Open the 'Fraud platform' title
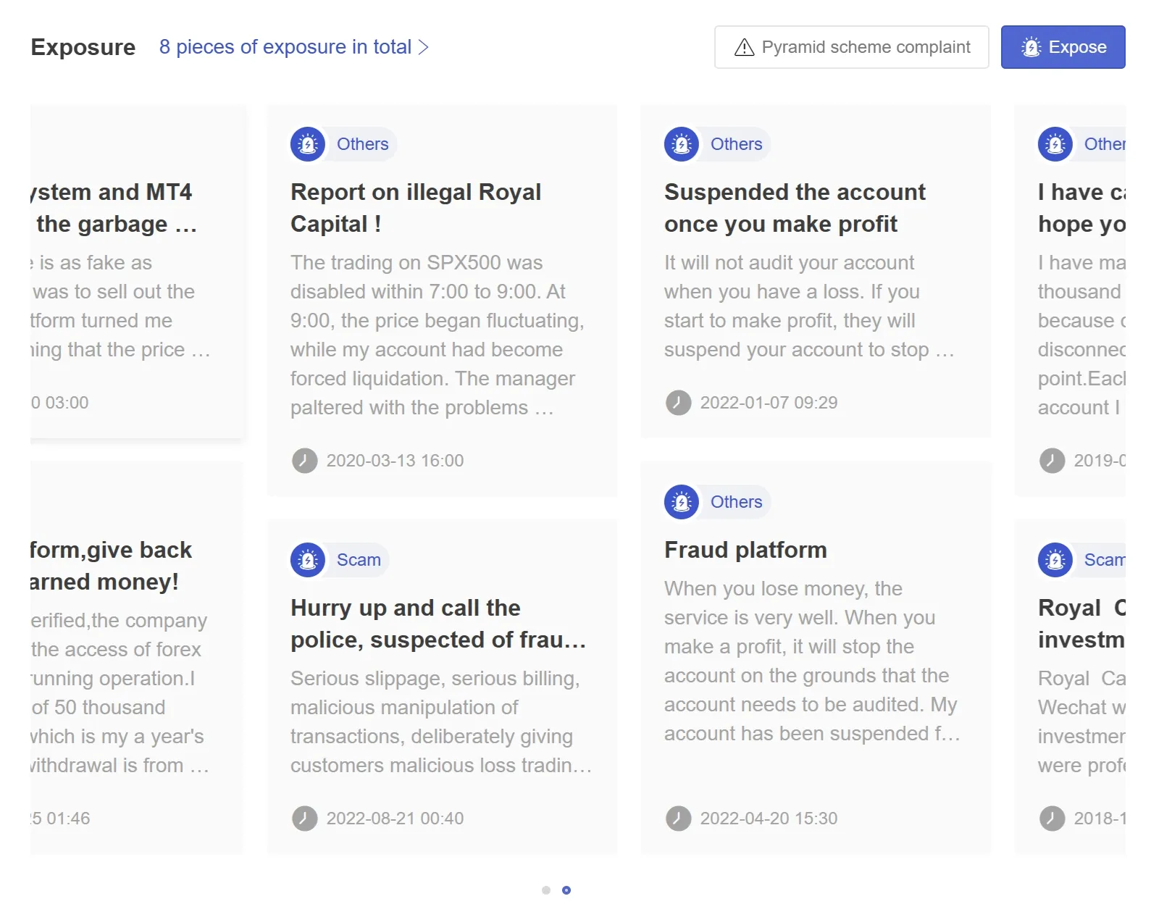1159x904 pixels. click(x=745, y=550)
